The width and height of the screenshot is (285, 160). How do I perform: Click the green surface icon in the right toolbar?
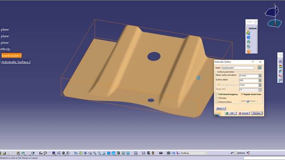(x=280, y=71)
